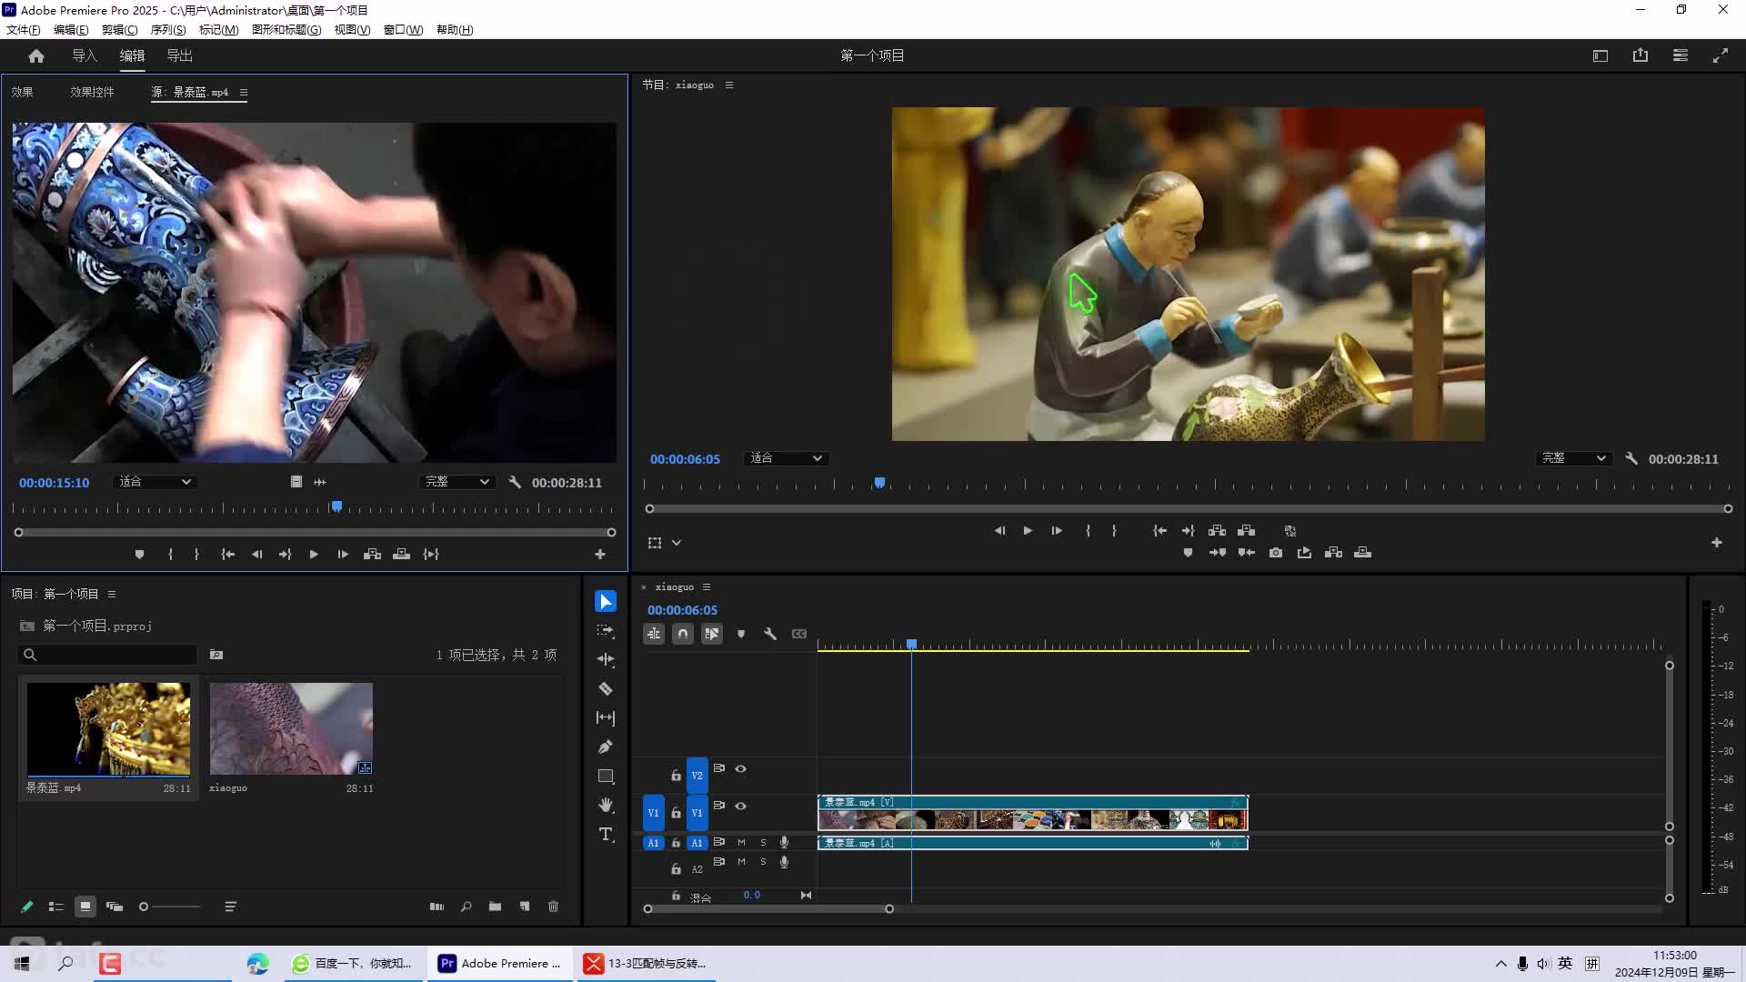The image size is (1746, 982).
Task: Open Source monitor resolution dropdown 完整
Action: coord(458,483)
